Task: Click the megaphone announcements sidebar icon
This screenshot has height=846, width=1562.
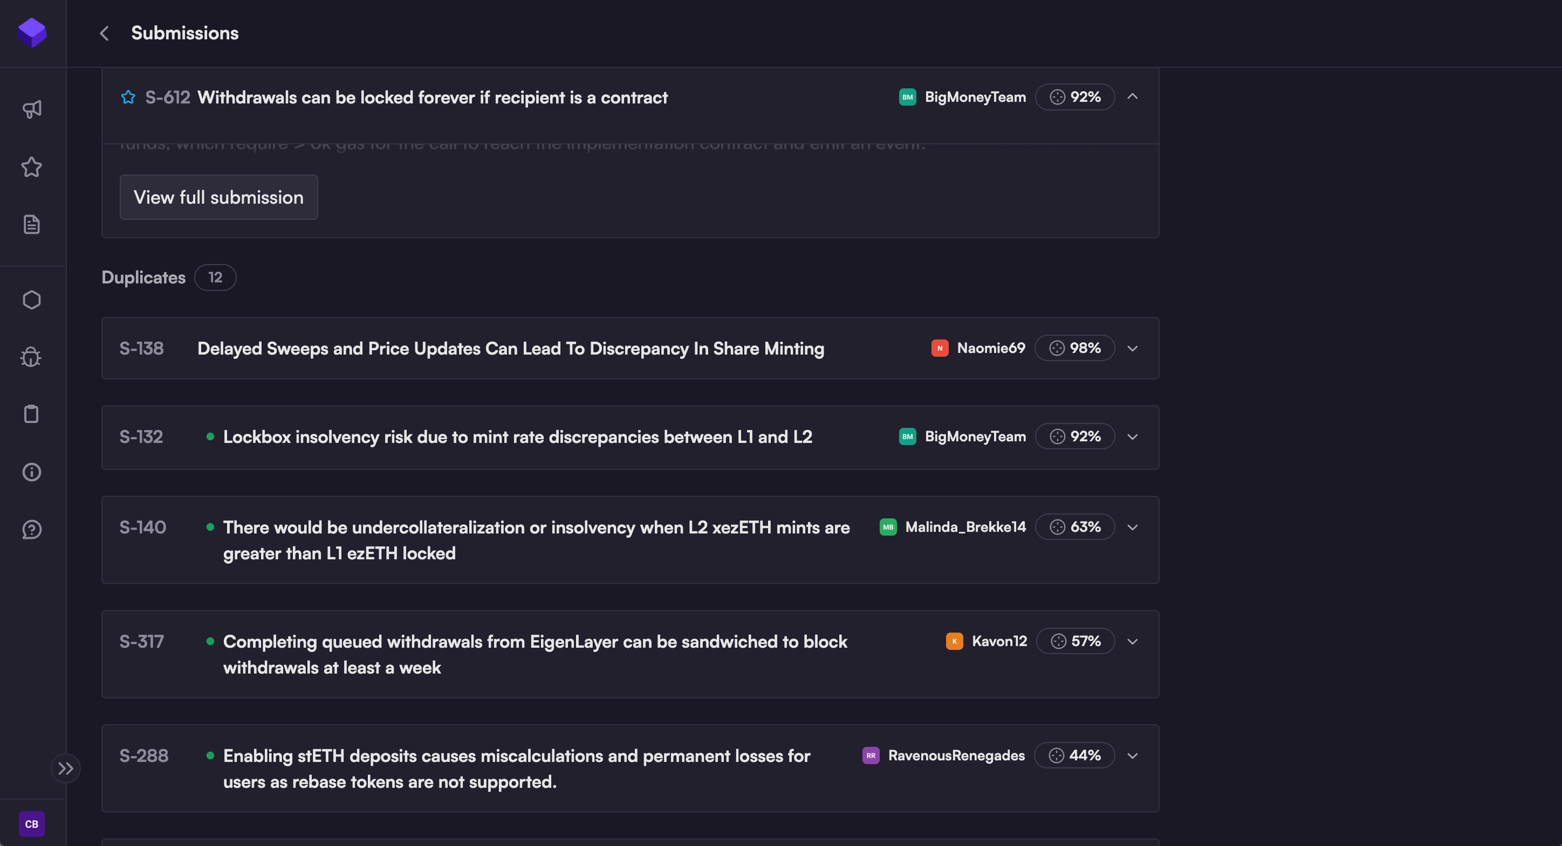Action: coord(31,109)
